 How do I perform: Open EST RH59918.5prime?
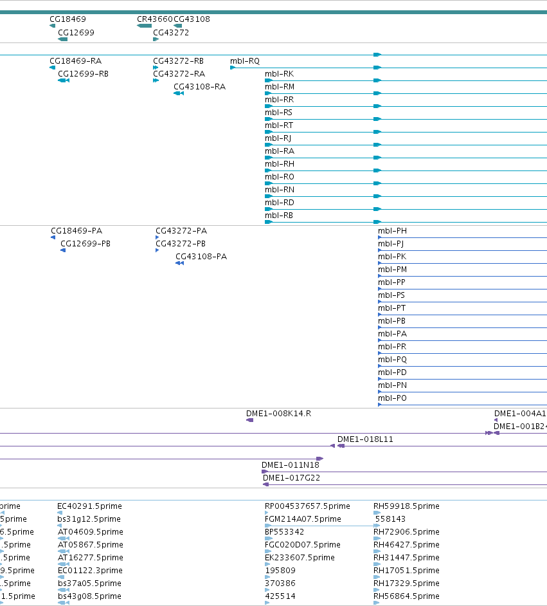coord(406,506)
